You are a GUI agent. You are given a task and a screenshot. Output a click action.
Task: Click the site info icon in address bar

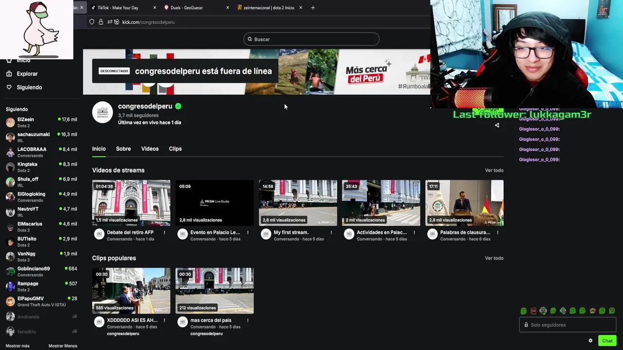click(92, 22)
